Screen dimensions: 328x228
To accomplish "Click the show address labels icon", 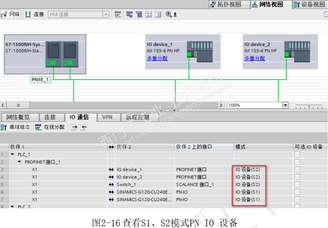I will tap(129, 14).
